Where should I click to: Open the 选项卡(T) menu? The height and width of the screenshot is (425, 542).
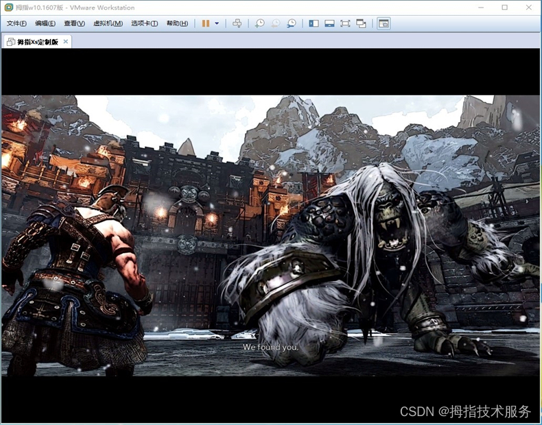(x=145, y=23)
